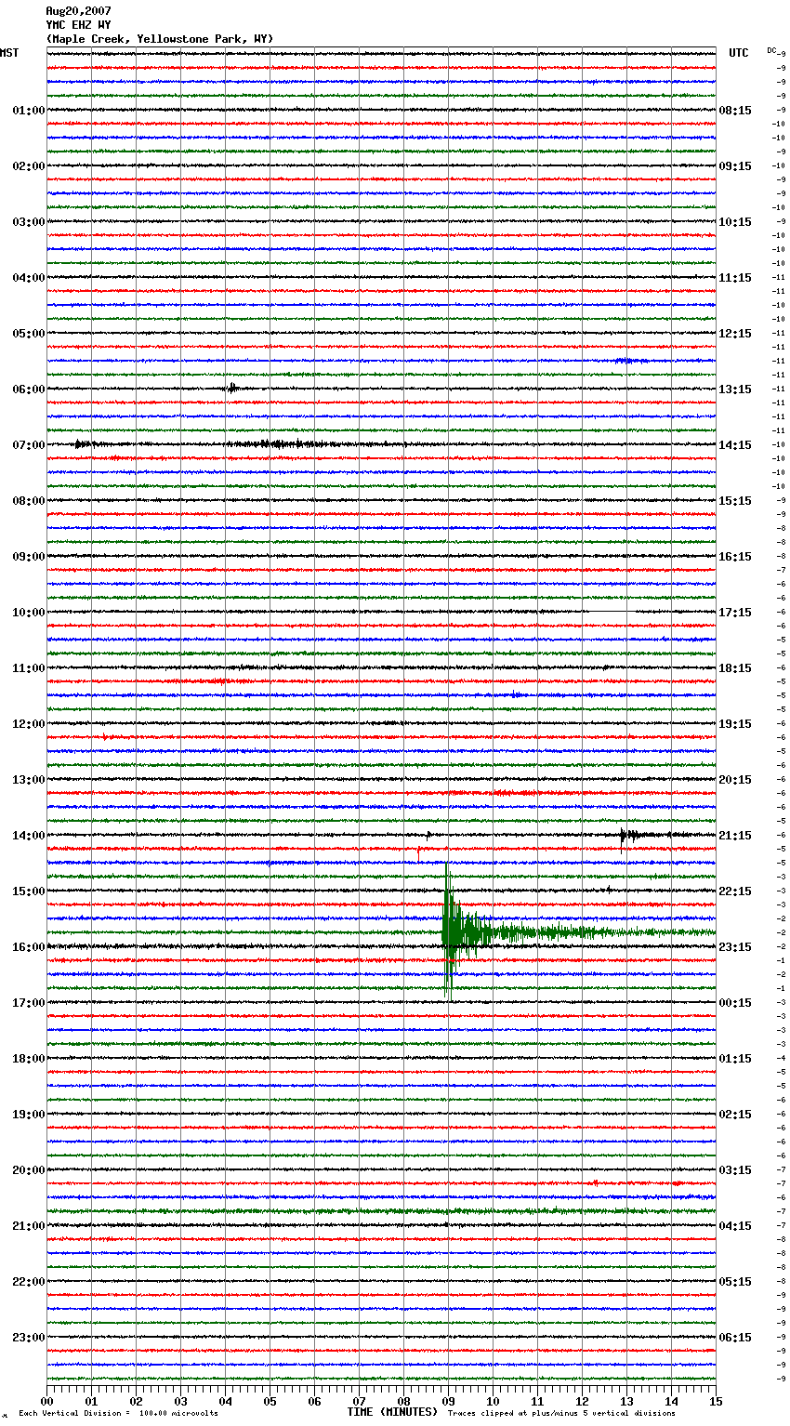Click the 'Traces clipped at plus/minus 5 vertical divisions' note
The image size is (790, 1426).
click(561, 1413)
